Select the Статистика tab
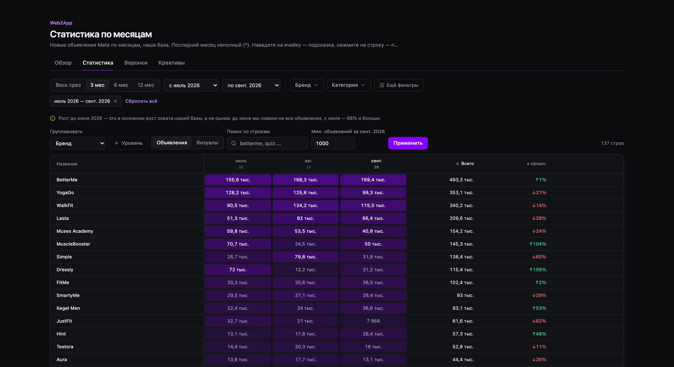674x367 pixels. [x=98, y=63]
